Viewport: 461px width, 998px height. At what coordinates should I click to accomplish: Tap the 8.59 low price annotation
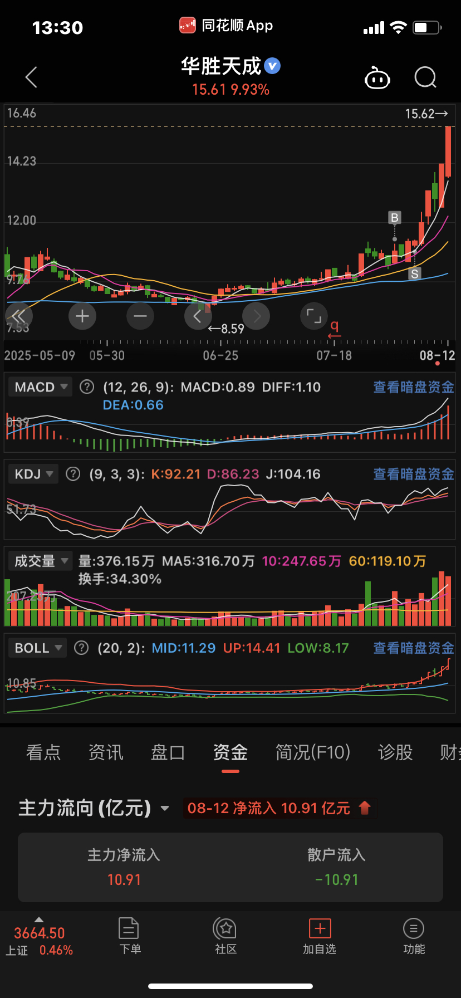(x=227, y=329)
